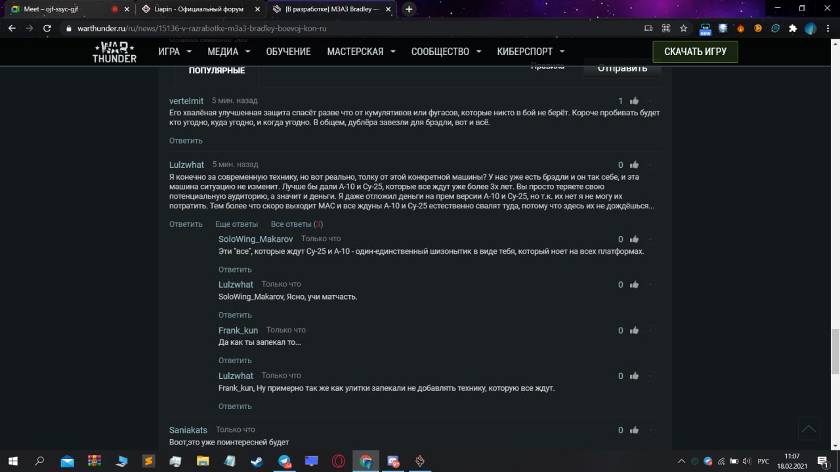Open the Chrome extensions puzzle menu
This screenshot has width=840, height=472.
[x=793, y=28]
